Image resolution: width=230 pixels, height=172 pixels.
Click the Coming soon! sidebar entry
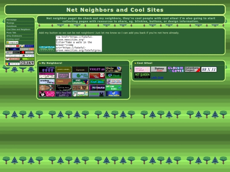[13, 39]
